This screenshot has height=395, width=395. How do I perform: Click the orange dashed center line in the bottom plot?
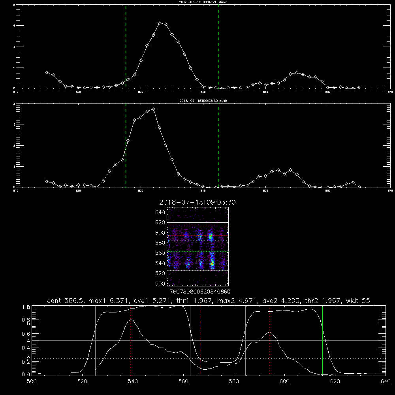(x=200, y=340)
